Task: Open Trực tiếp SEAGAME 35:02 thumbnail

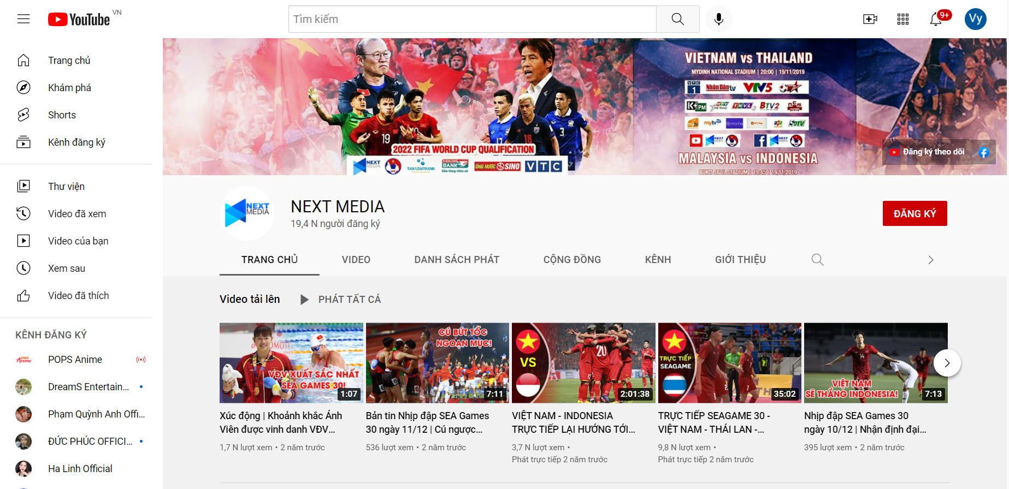Action: (730, 363)
